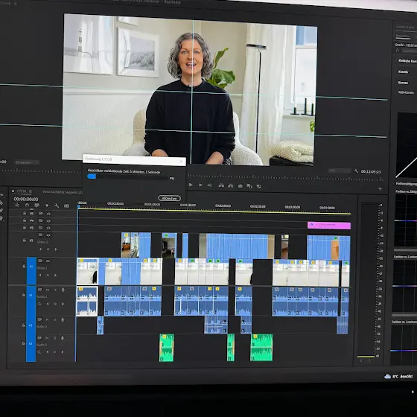Viewport: 417px width, 417px height.
Task: Open Program monitor settings wrench
Action: click(x=356, y=171)
